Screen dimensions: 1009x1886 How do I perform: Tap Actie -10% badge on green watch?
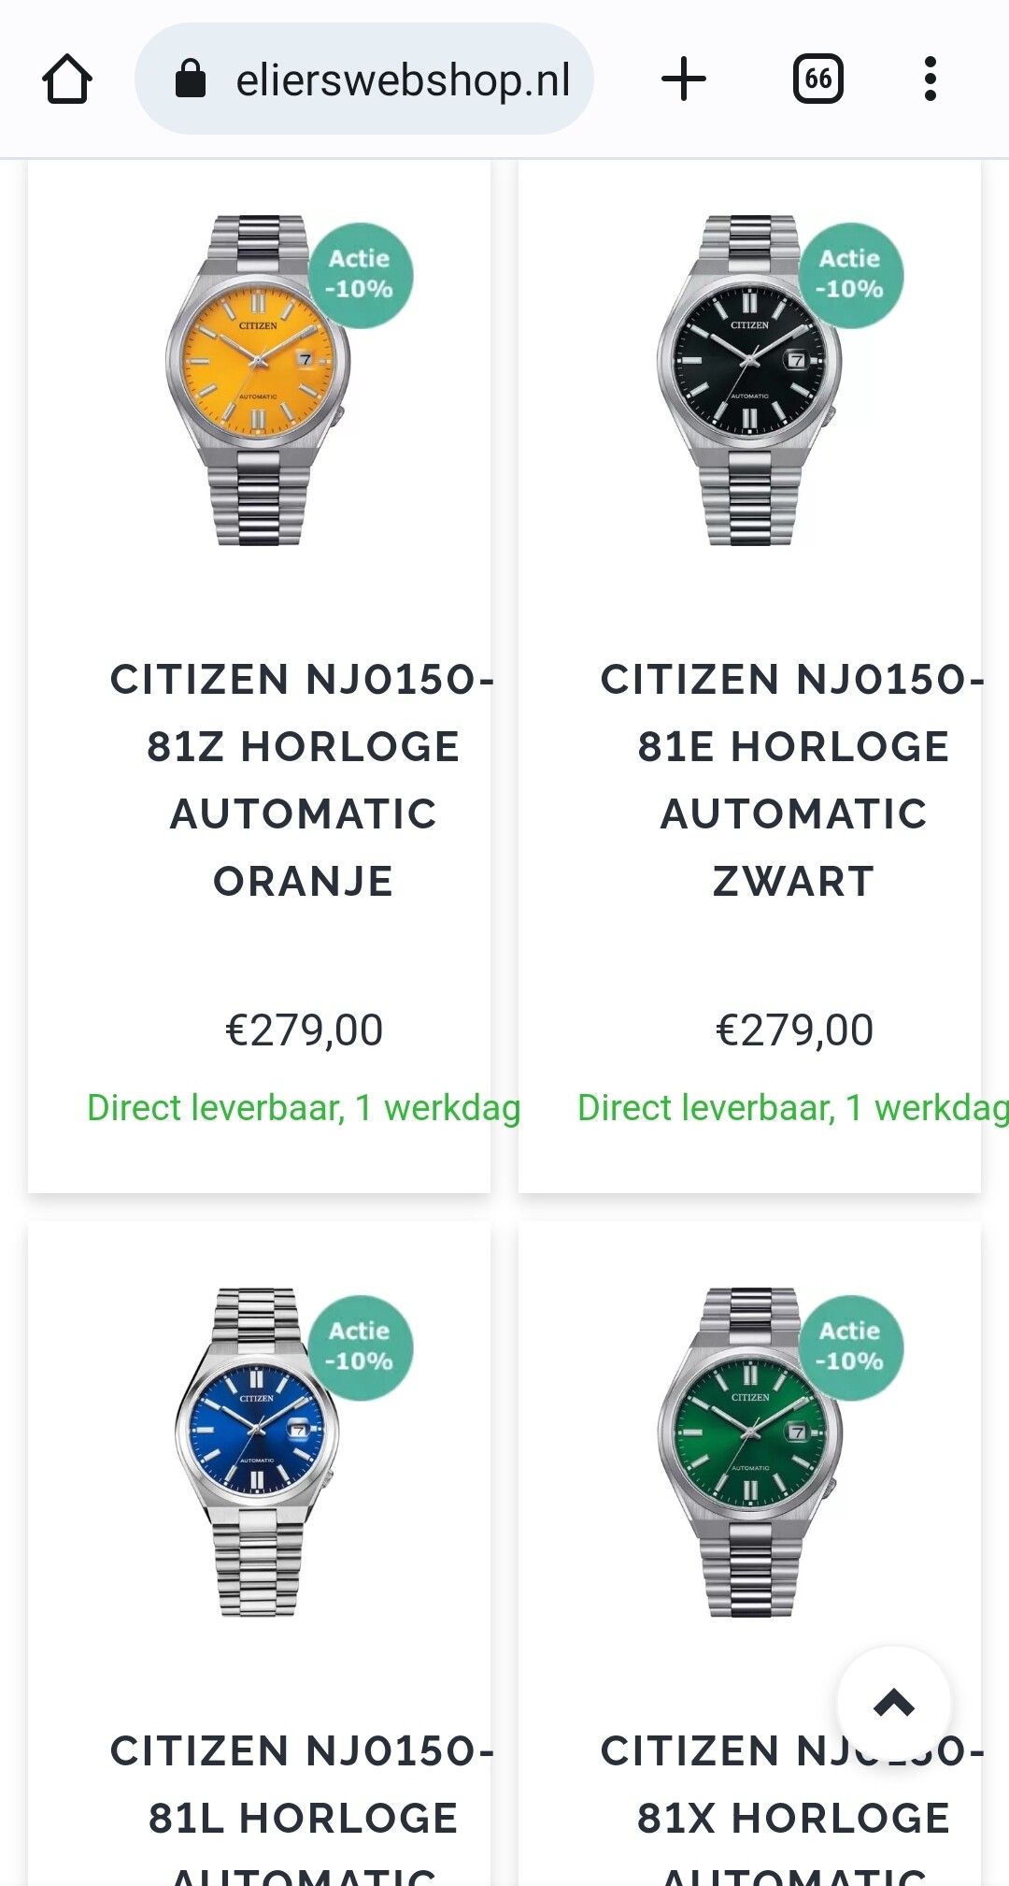(850, 1347)
